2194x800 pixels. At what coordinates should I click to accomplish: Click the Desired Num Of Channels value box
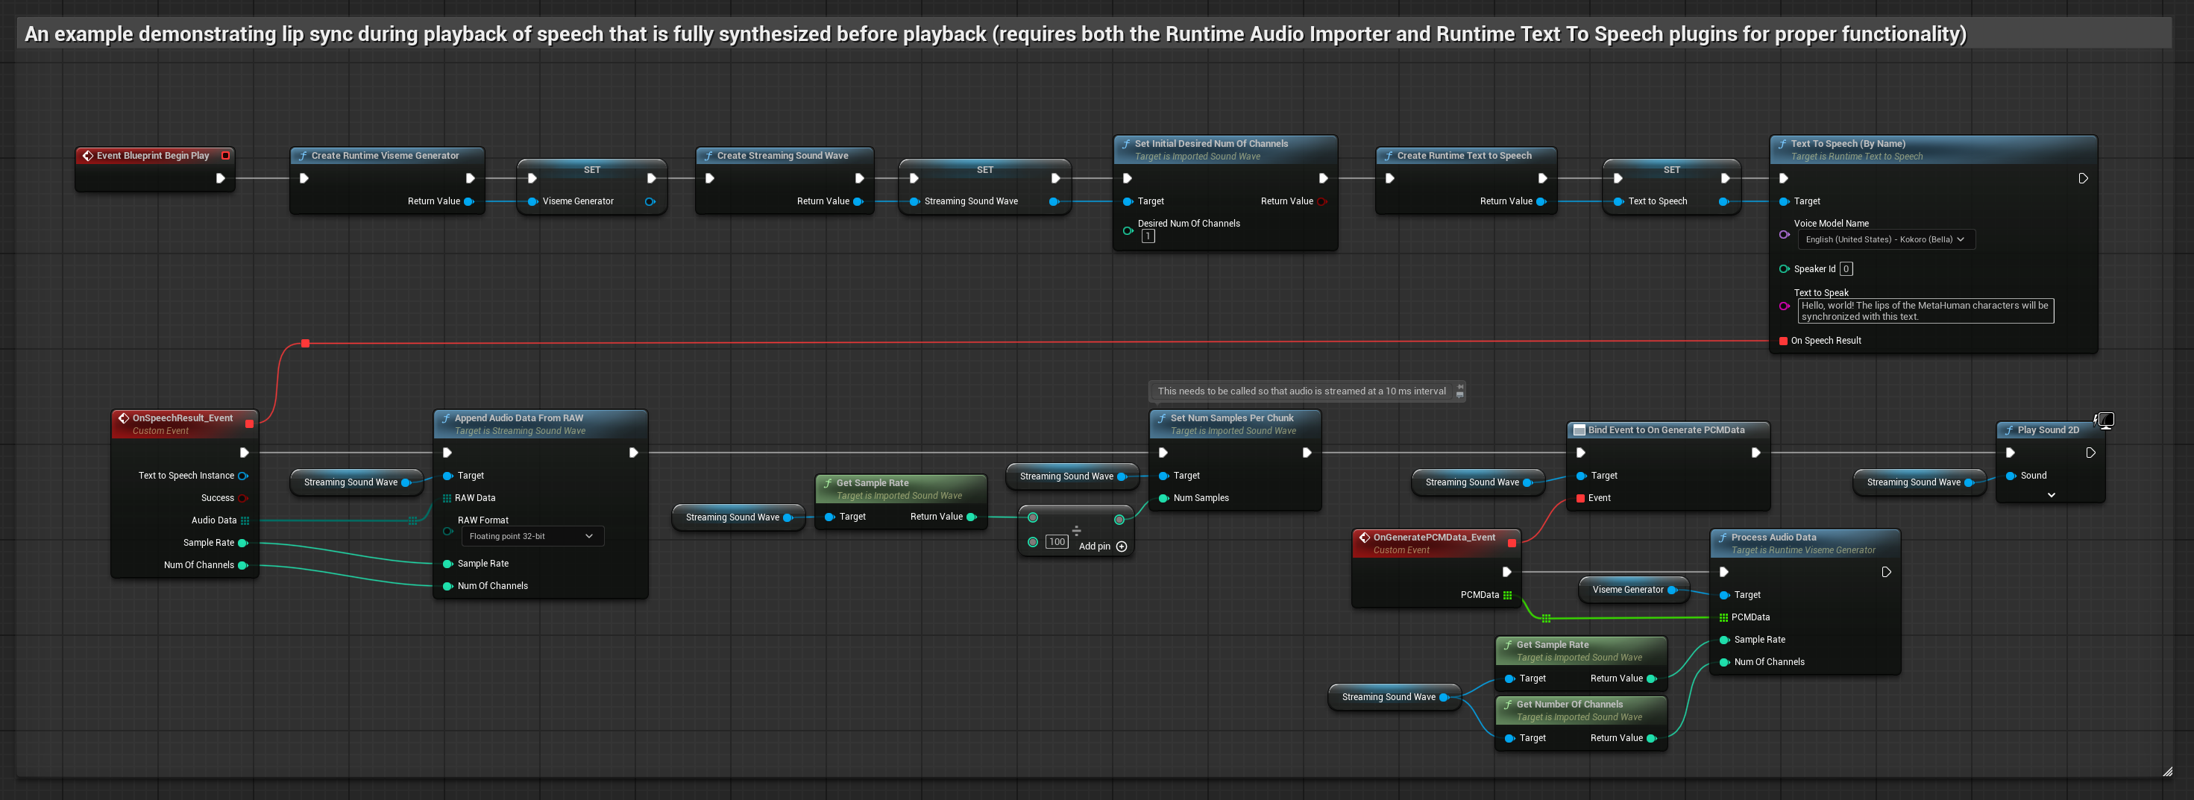point(1148,236)
